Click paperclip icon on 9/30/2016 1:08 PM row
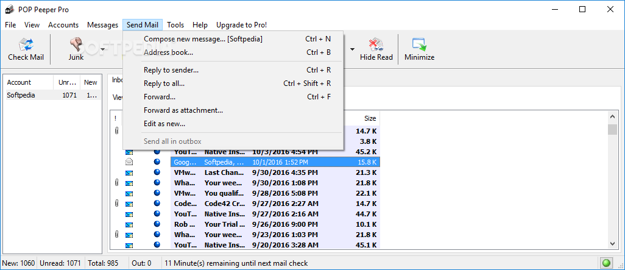This screenshot has height=270, width=625. point(116,183)
